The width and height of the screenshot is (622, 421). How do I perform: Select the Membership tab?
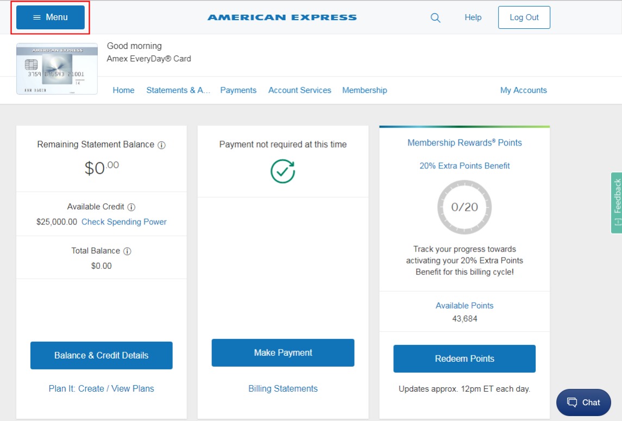pos(365,90)
